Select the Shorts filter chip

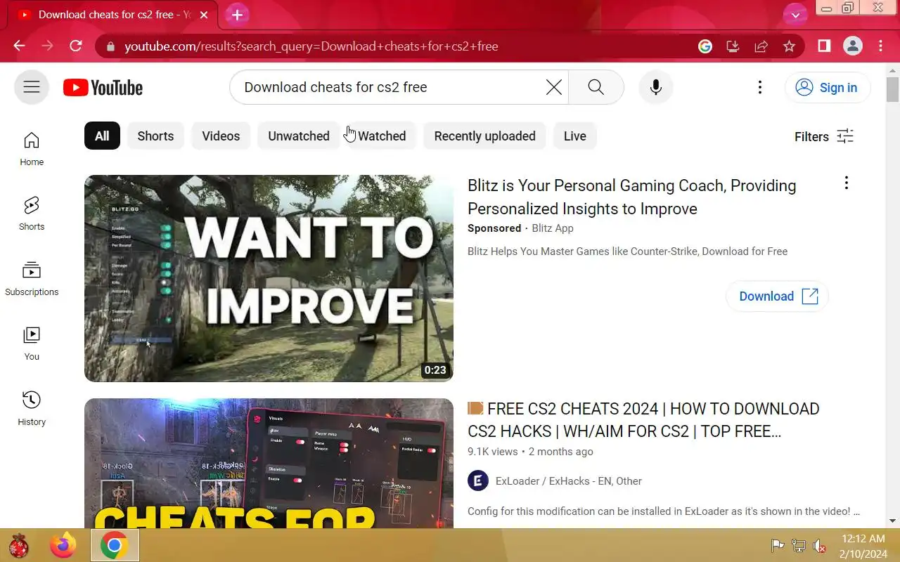point(155,136)
